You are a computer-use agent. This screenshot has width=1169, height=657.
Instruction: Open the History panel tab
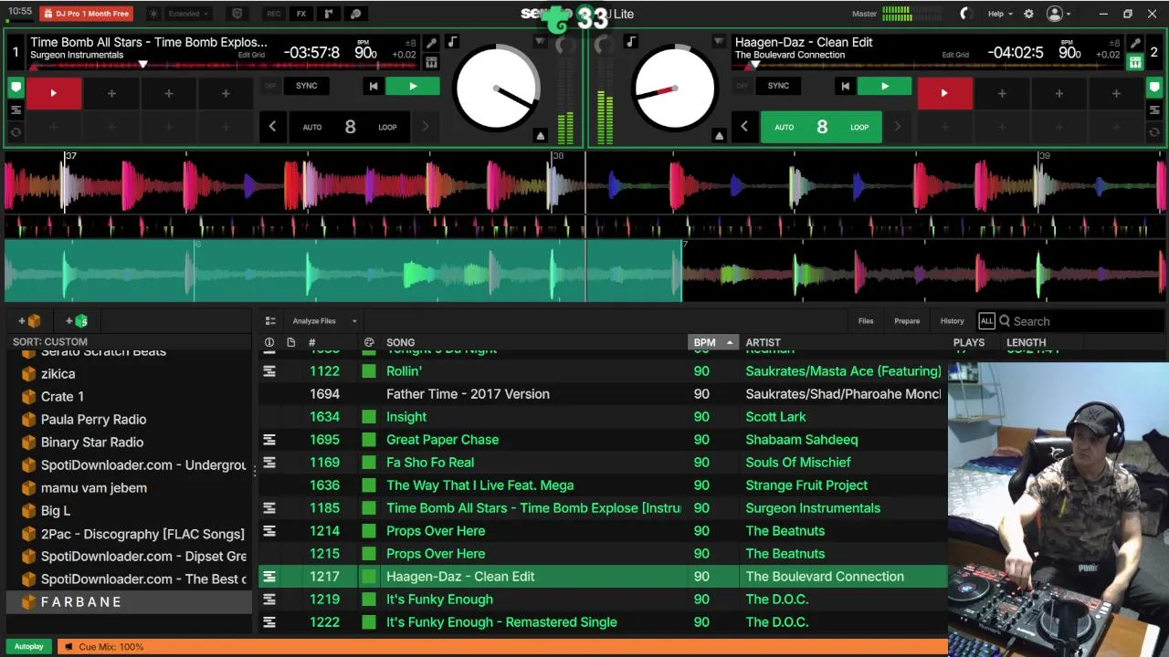pyautogui.click(x=952, y=321)
